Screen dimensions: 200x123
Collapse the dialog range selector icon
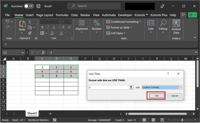pyautogui.click(x=131, y=87)
